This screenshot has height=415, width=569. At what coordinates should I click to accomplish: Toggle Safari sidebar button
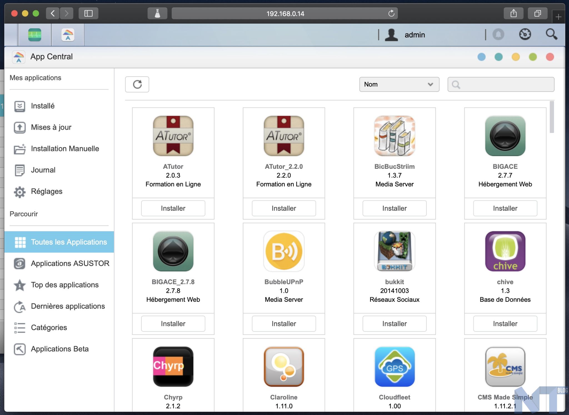click(x=88, y=13)
